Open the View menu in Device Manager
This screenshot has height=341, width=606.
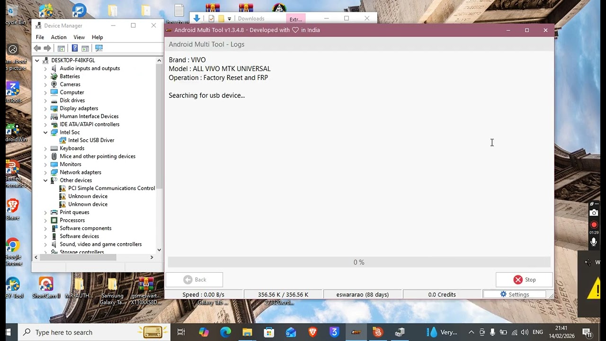coord(79,37)
